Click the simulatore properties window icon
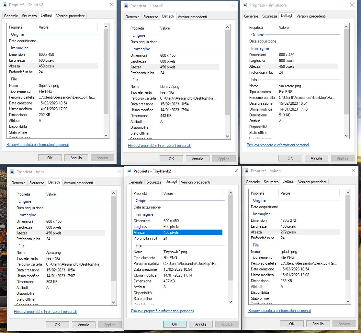This screenshot has height=333, width=361. (x=245, y=5)
